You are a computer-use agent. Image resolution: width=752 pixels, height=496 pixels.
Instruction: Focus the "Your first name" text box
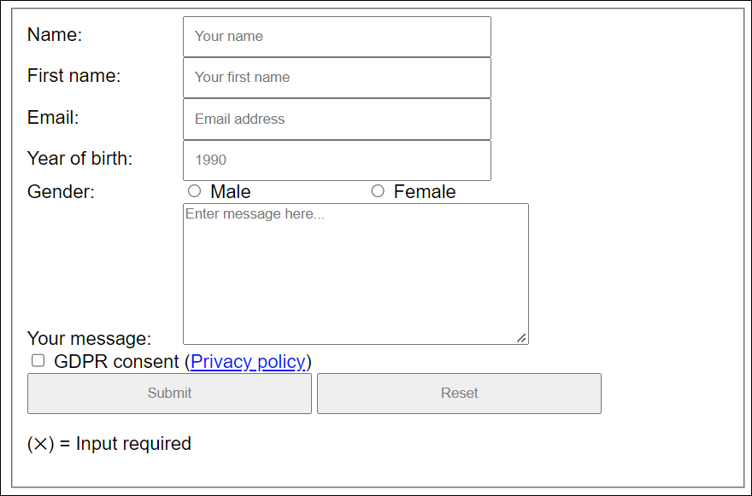point(337,78)
